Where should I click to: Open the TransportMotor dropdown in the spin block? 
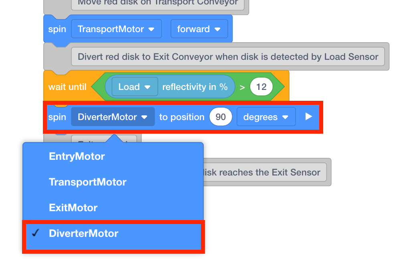[116, 29]
